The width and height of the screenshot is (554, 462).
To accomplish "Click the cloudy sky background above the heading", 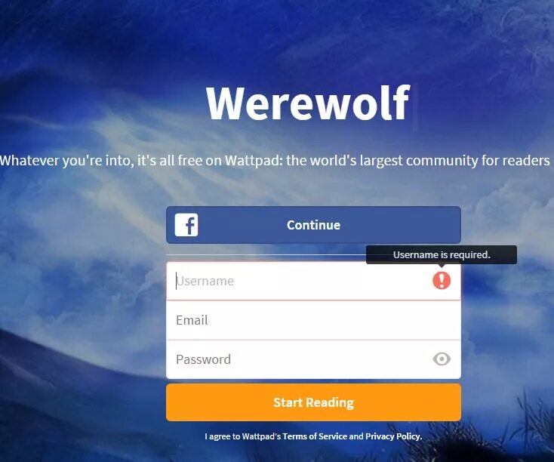I will click(275, 39).
